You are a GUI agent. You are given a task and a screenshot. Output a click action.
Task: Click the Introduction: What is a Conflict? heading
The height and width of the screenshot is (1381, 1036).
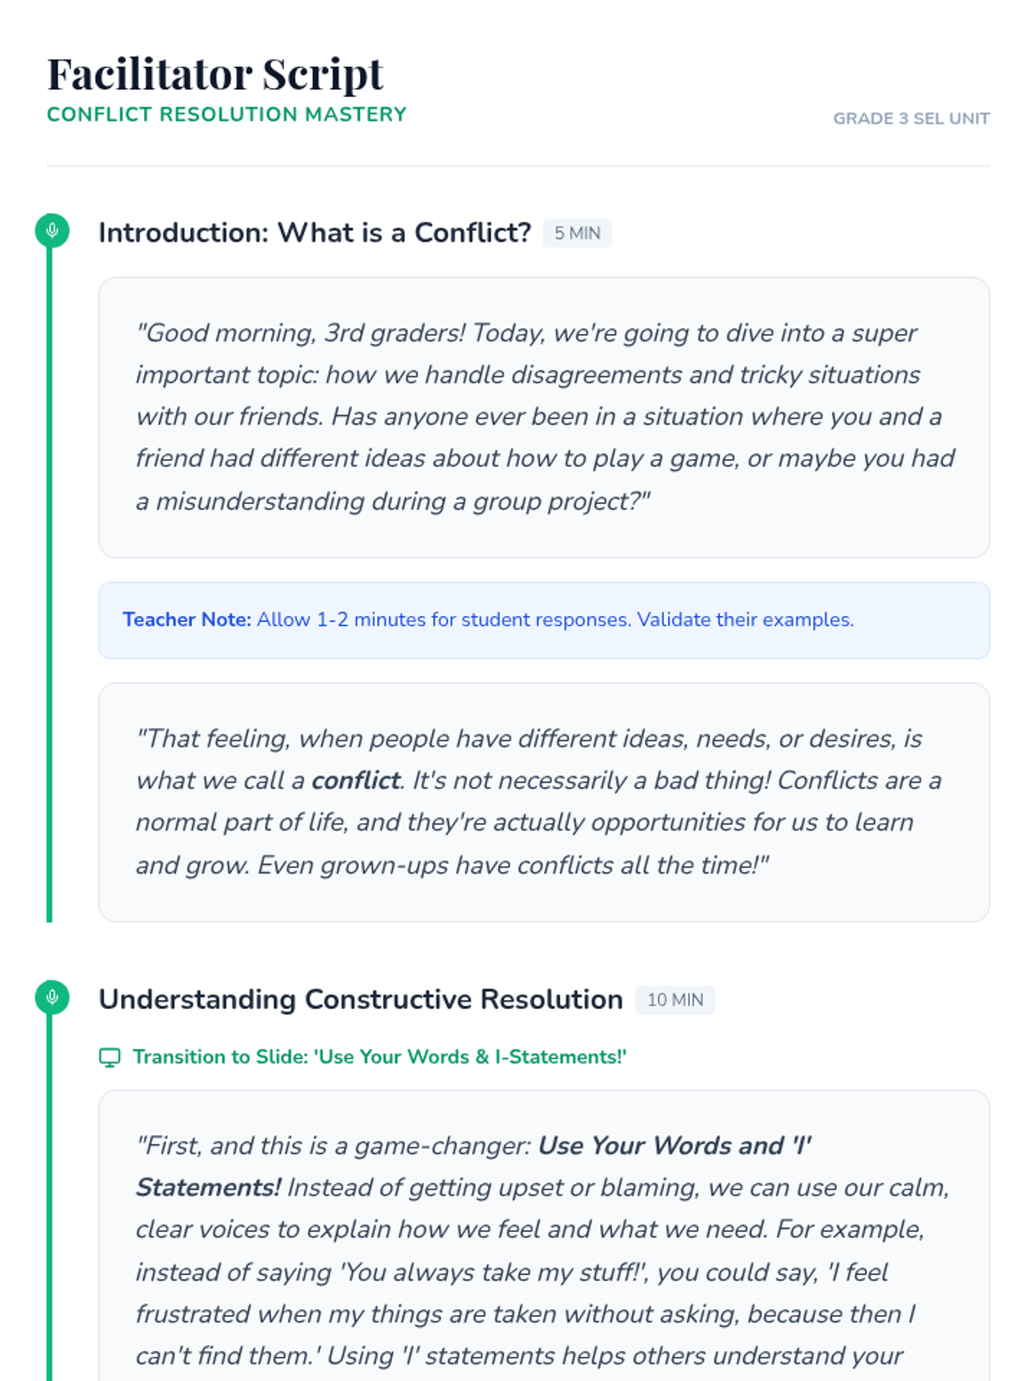point(314,233)
